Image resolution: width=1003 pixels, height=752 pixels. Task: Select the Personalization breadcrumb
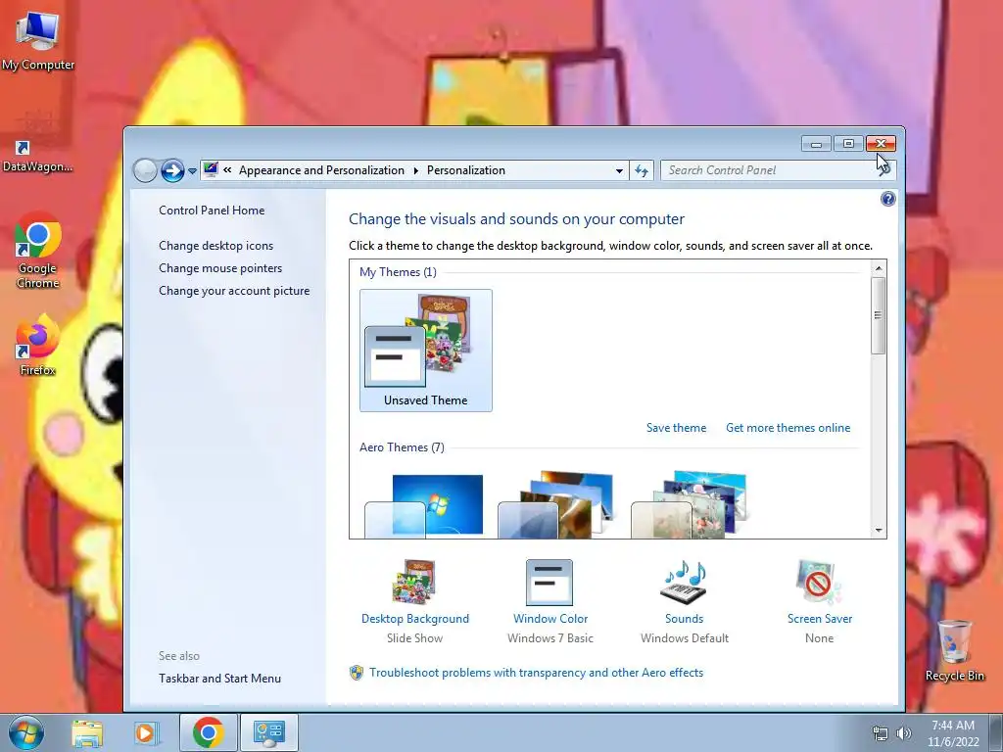coord(465,170)
